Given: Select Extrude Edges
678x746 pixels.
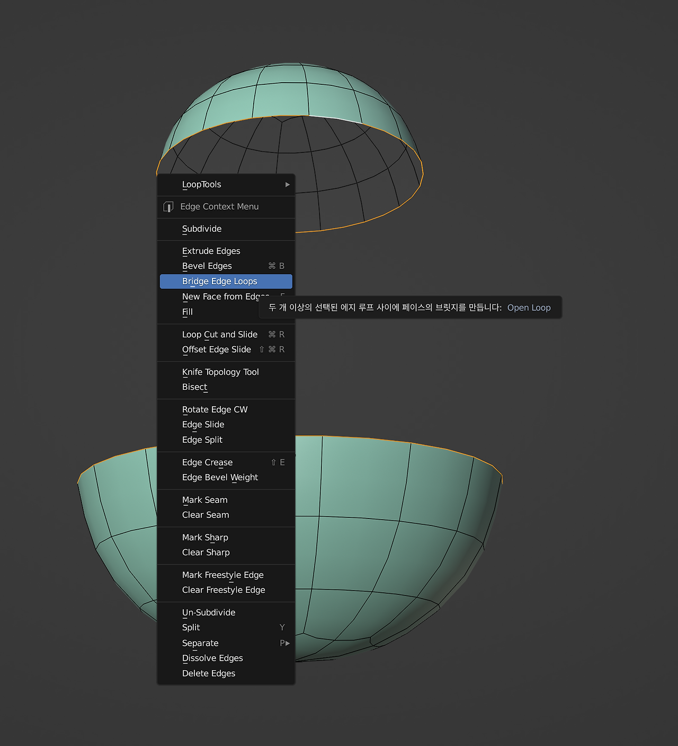Looking at the screenshot, I should 226,251.
